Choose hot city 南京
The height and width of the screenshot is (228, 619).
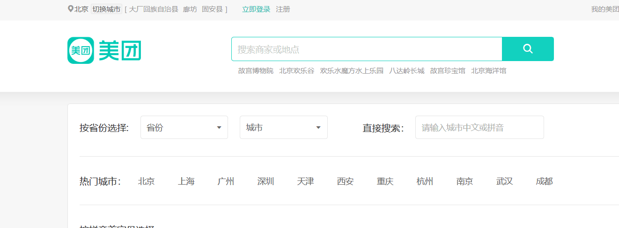coord(464,181)
